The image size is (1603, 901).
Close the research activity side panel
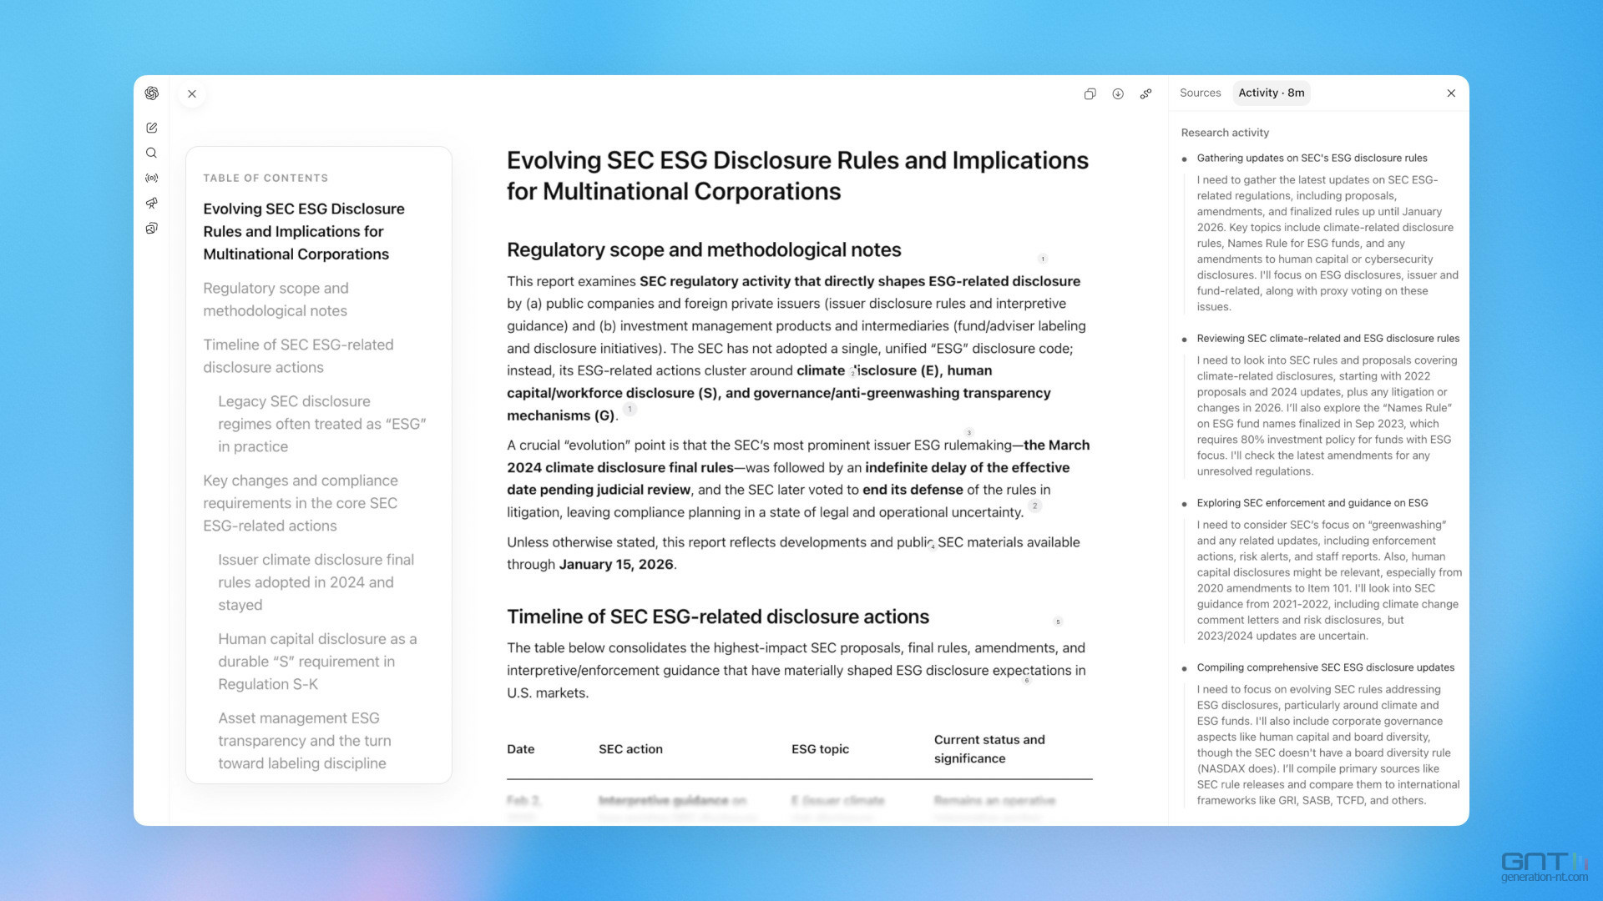point(1451,93)
